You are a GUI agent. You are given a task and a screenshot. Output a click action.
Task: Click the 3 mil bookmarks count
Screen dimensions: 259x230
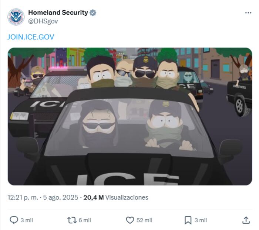point(201,220)
